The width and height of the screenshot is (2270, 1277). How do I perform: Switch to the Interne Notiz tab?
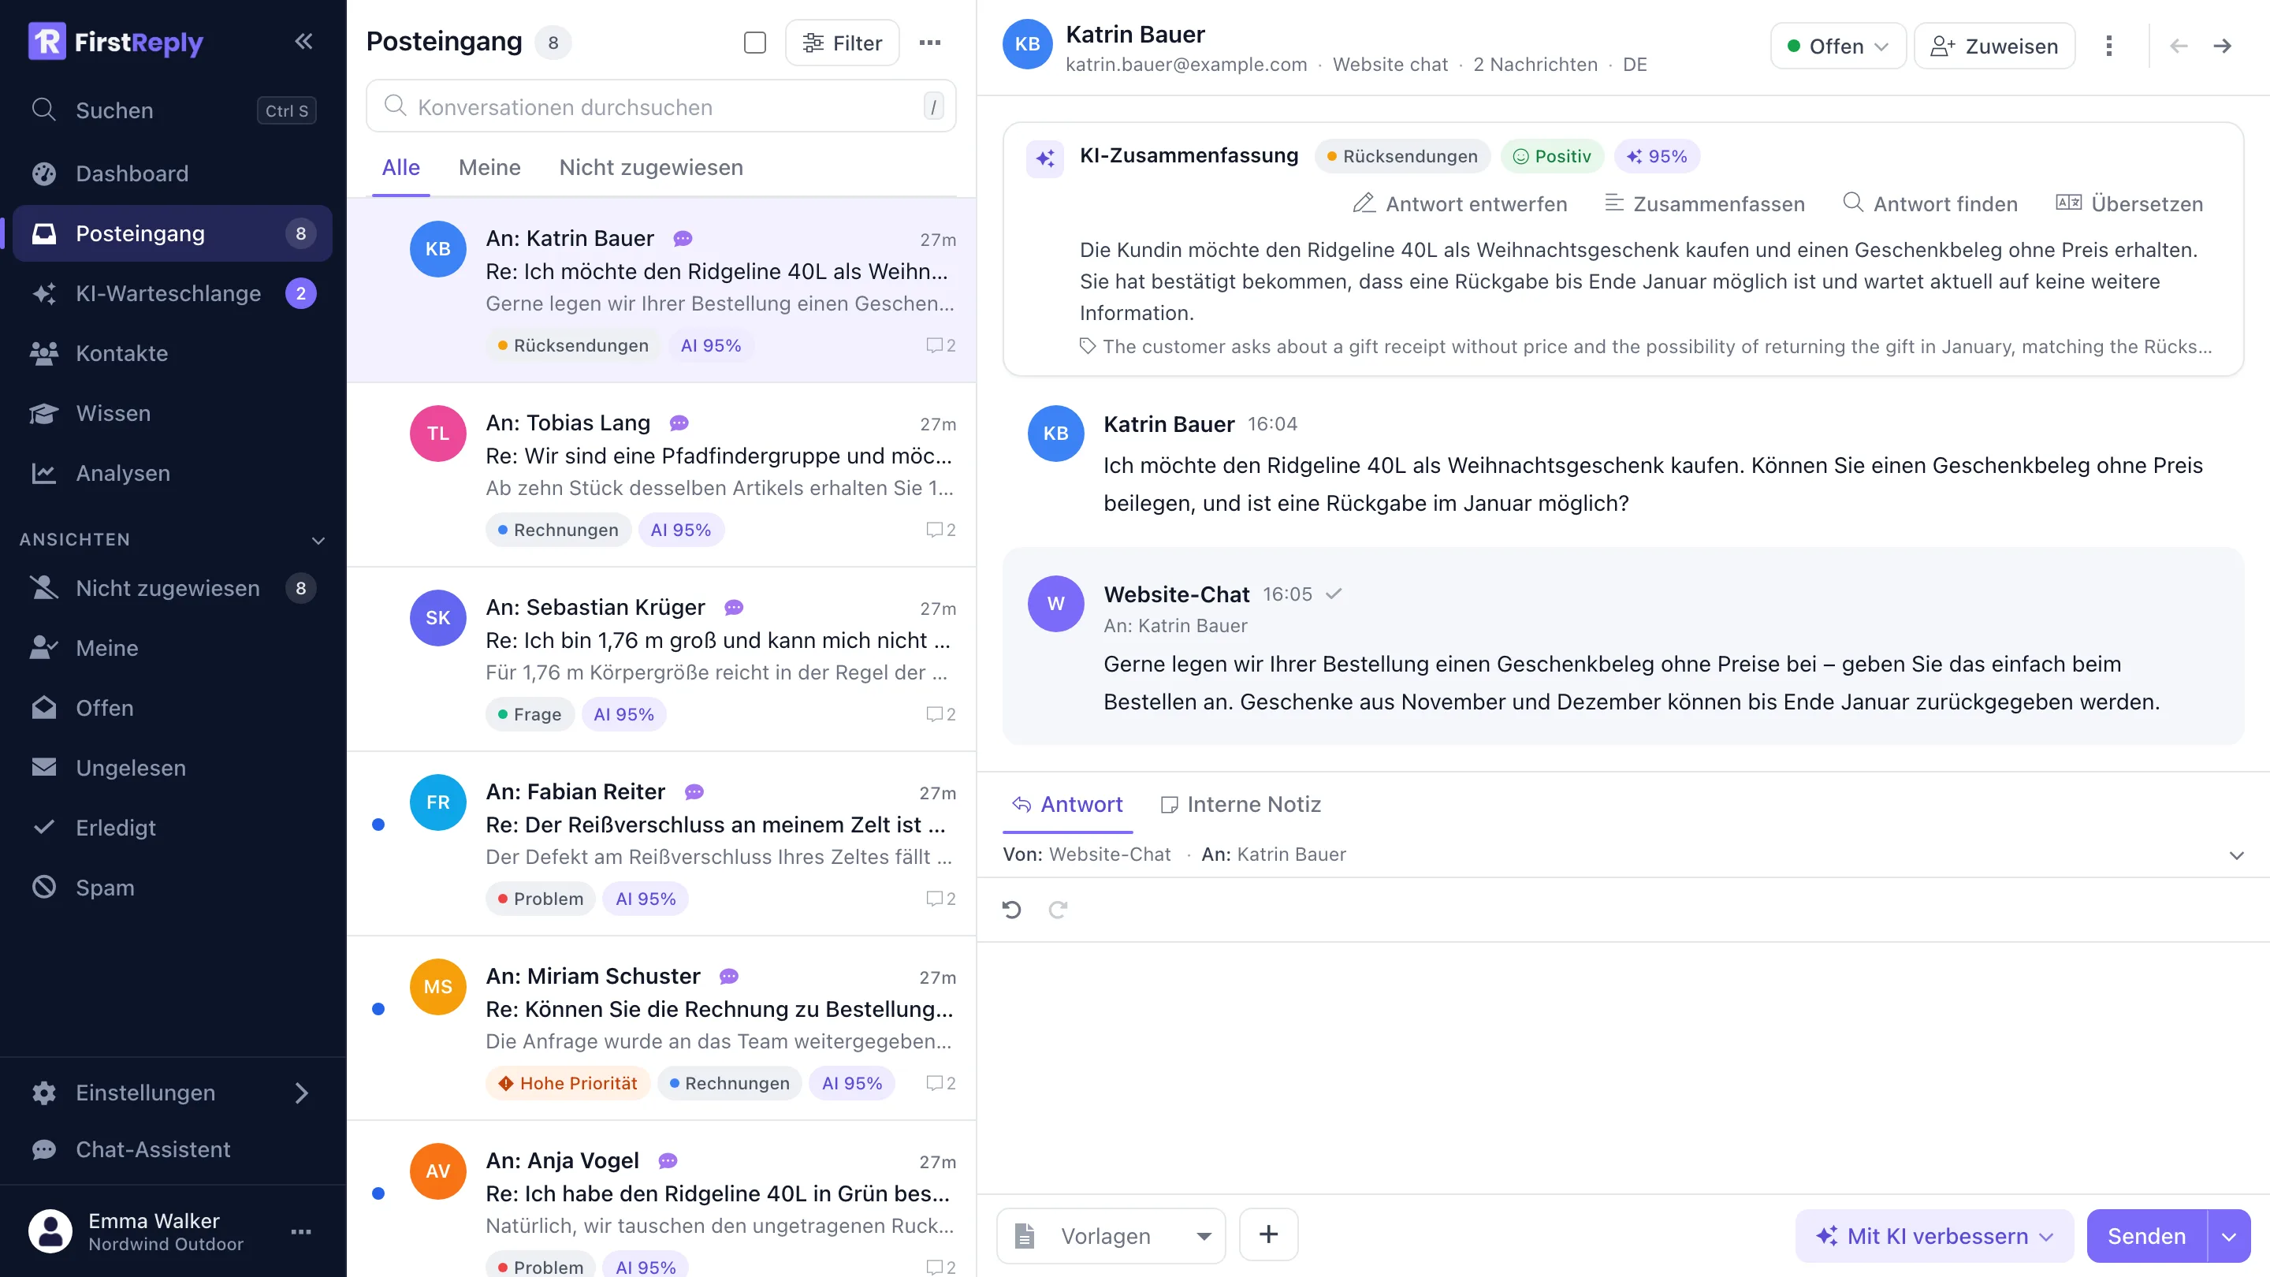[1241, 805]
